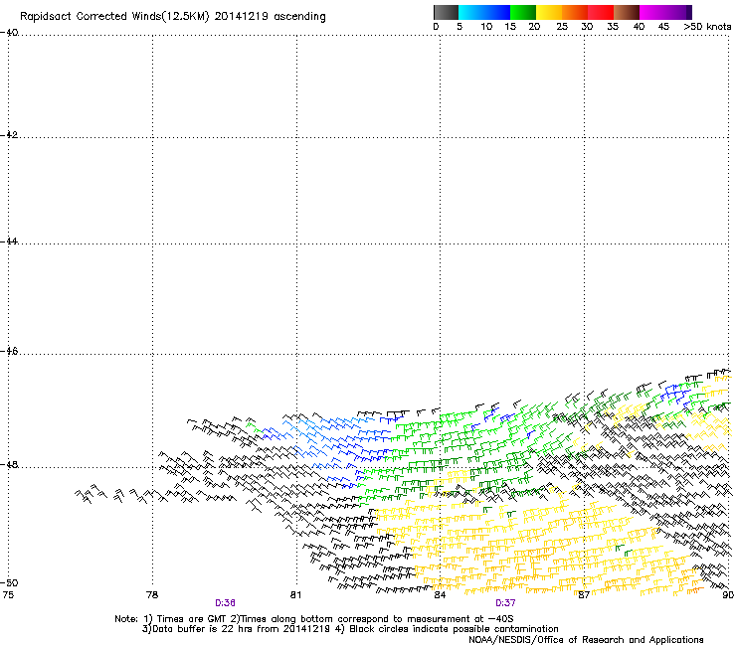Click the 75 longitude axis label

[x=8, y=595]
